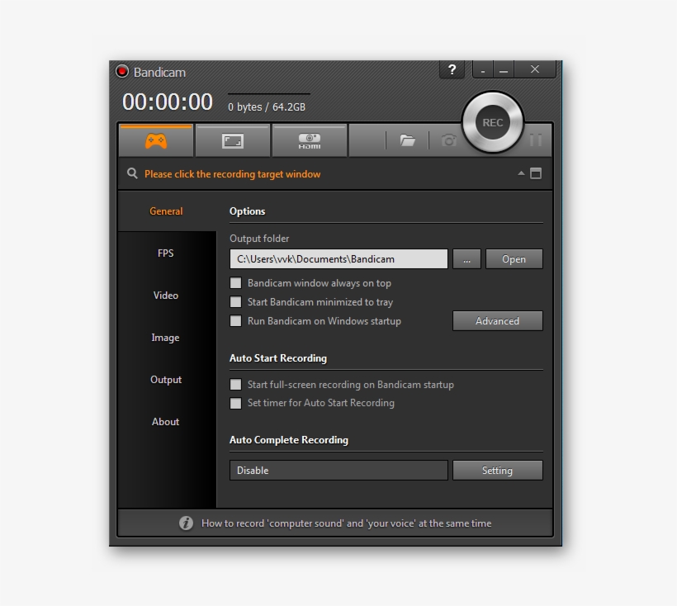Click the magnifier target-finder icon
The image size is (677, 606).
click(132, 173)
